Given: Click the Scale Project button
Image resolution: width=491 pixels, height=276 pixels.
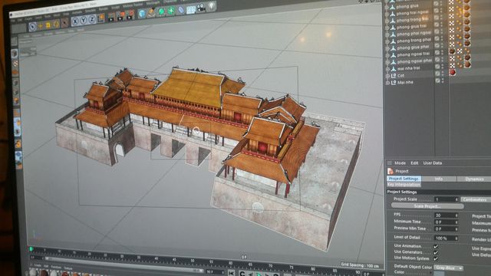Looking at the screenshot, I should [427, 206].
